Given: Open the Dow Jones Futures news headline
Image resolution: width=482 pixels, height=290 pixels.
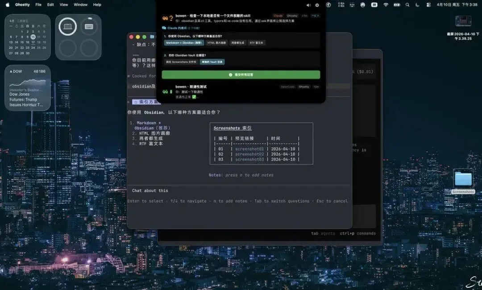Looking at the screenshot, I should tap(26, 99).
